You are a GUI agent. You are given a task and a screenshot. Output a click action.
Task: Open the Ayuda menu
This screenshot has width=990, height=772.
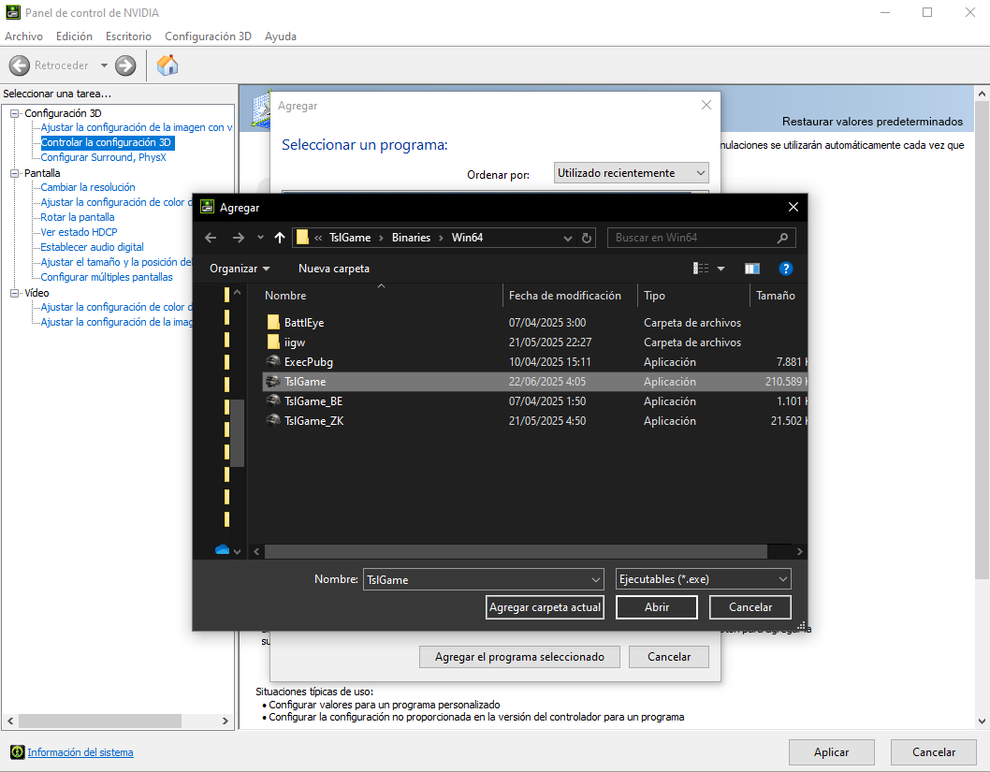click(281, 36)
